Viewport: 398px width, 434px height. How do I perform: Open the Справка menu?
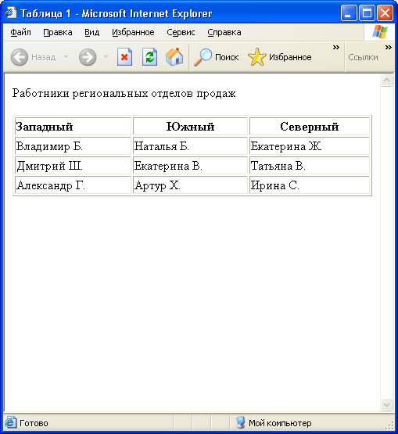click(224, 32)
